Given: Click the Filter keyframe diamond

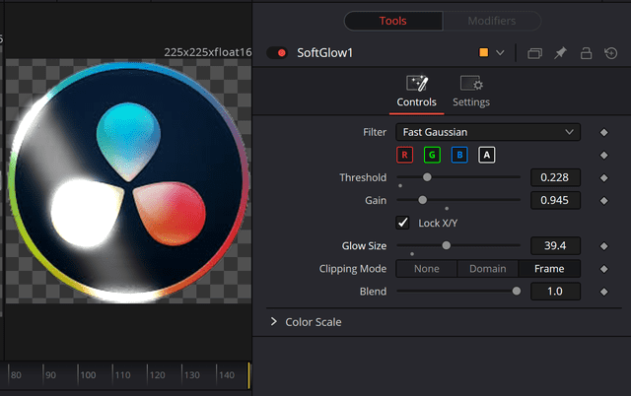Looking at the screenshot, I should pos(604,132).
